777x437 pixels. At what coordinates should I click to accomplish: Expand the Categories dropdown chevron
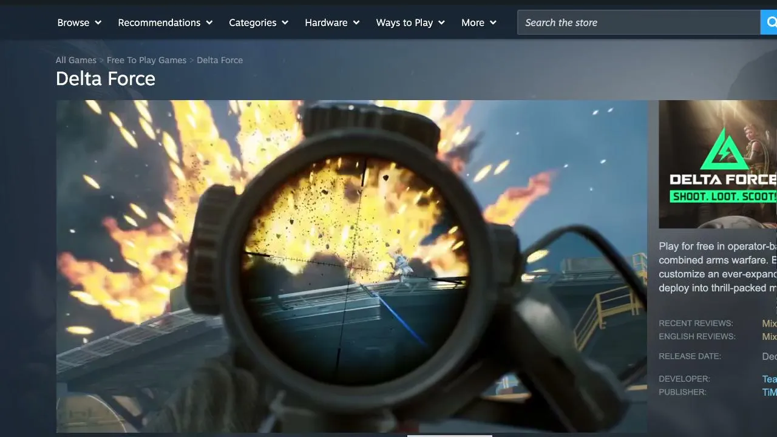click(x=285, y=22)
